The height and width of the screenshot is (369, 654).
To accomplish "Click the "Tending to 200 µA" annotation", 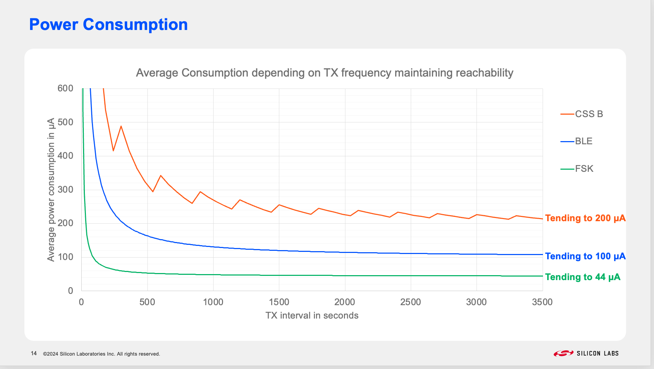I will pyautogui.click(x=585, y=218).
